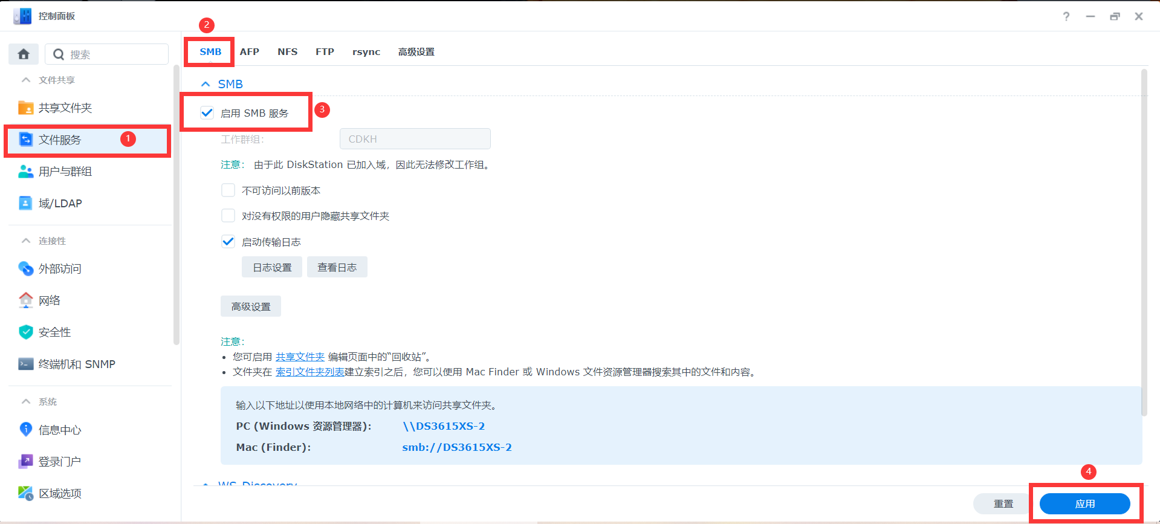Image resolution: width=1160 pixels, height=524 pixels.
Task: Enable 不可访问以前版本 checkbox
Action: (x=228, y=190)
